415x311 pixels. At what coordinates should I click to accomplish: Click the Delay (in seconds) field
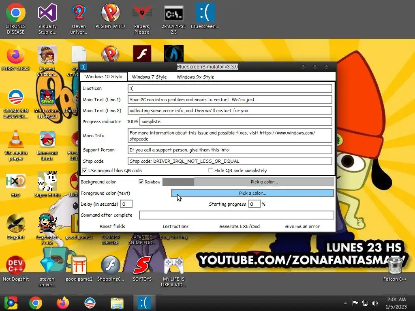pos(126,204)
